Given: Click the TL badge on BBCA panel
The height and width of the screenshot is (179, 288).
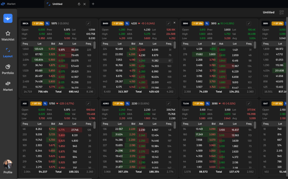Looking at the screenshot, I should pos(47,24).
